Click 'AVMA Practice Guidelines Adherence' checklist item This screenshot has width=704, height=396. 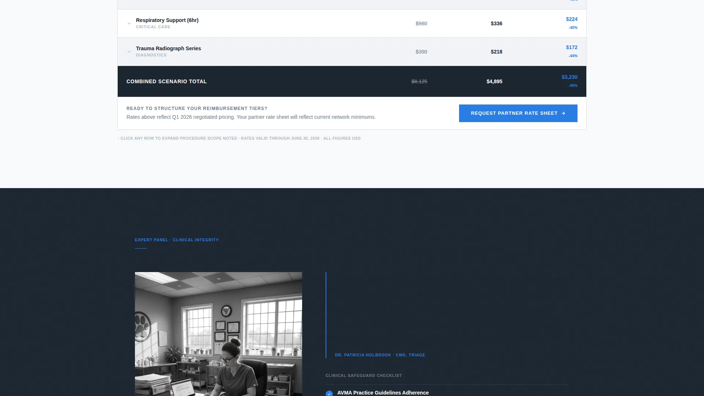(383, 393)
